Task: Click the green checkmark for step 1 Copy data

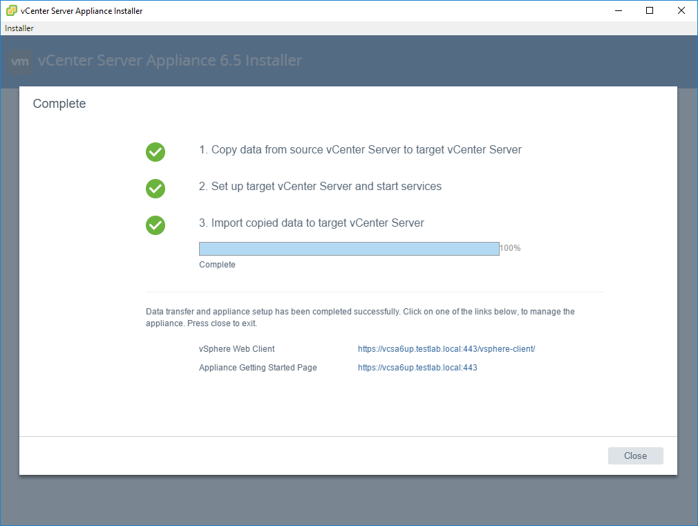Action: [x=155, y=152]
